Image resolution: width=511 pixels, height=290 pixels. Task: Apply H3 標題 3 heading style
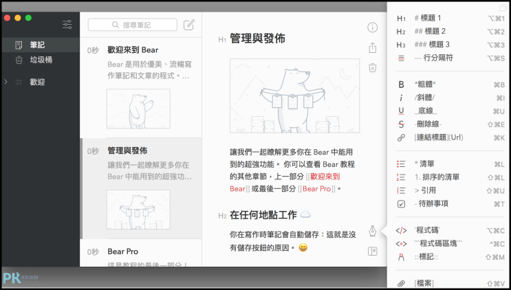tap(401, 45)
